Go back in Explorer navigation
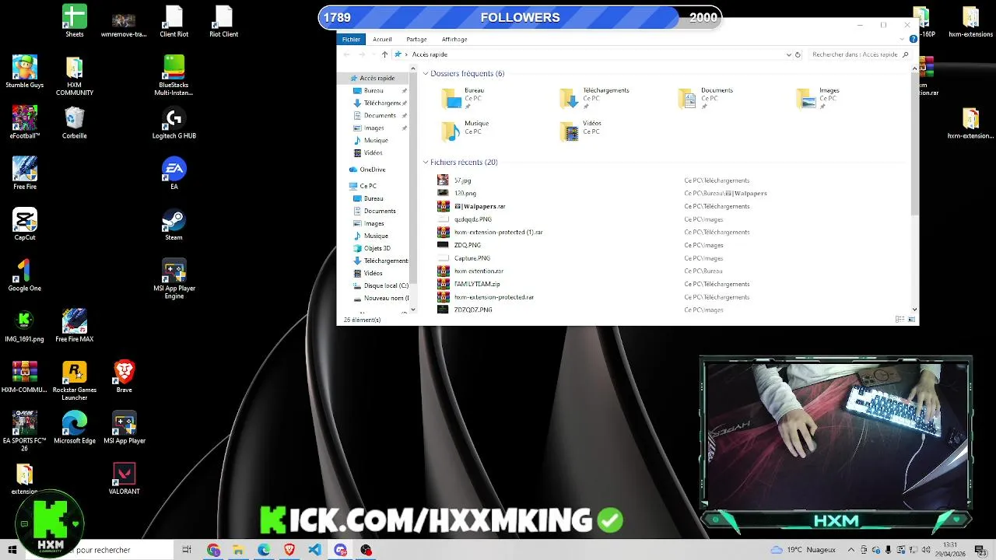Image resolution: width=996 pixels, height=560 pixels. (x=347, y=54)
